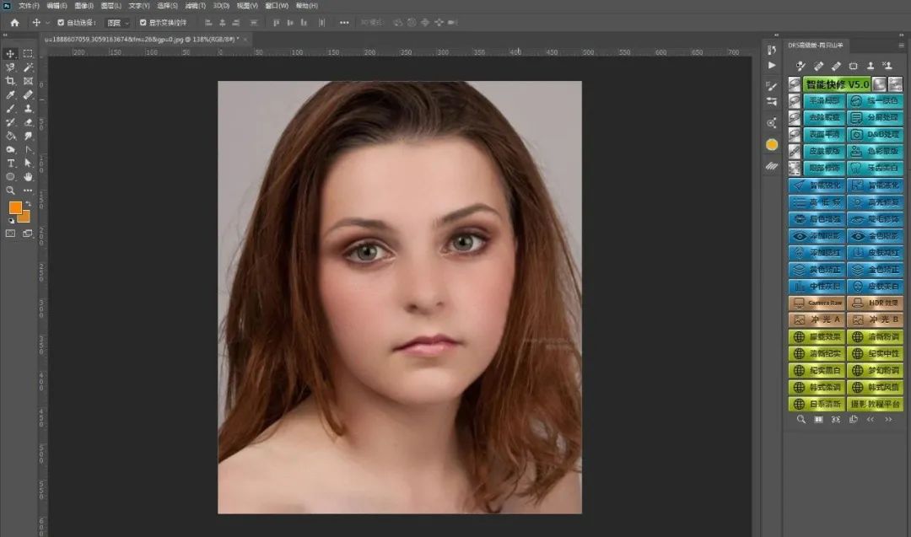Open the 窗口(W) menu
Screen dimensions: 911x537
[277, 6]
